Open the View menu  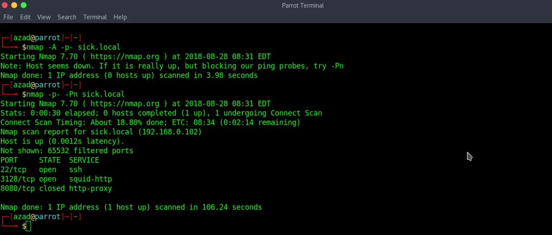click(44, 17)
